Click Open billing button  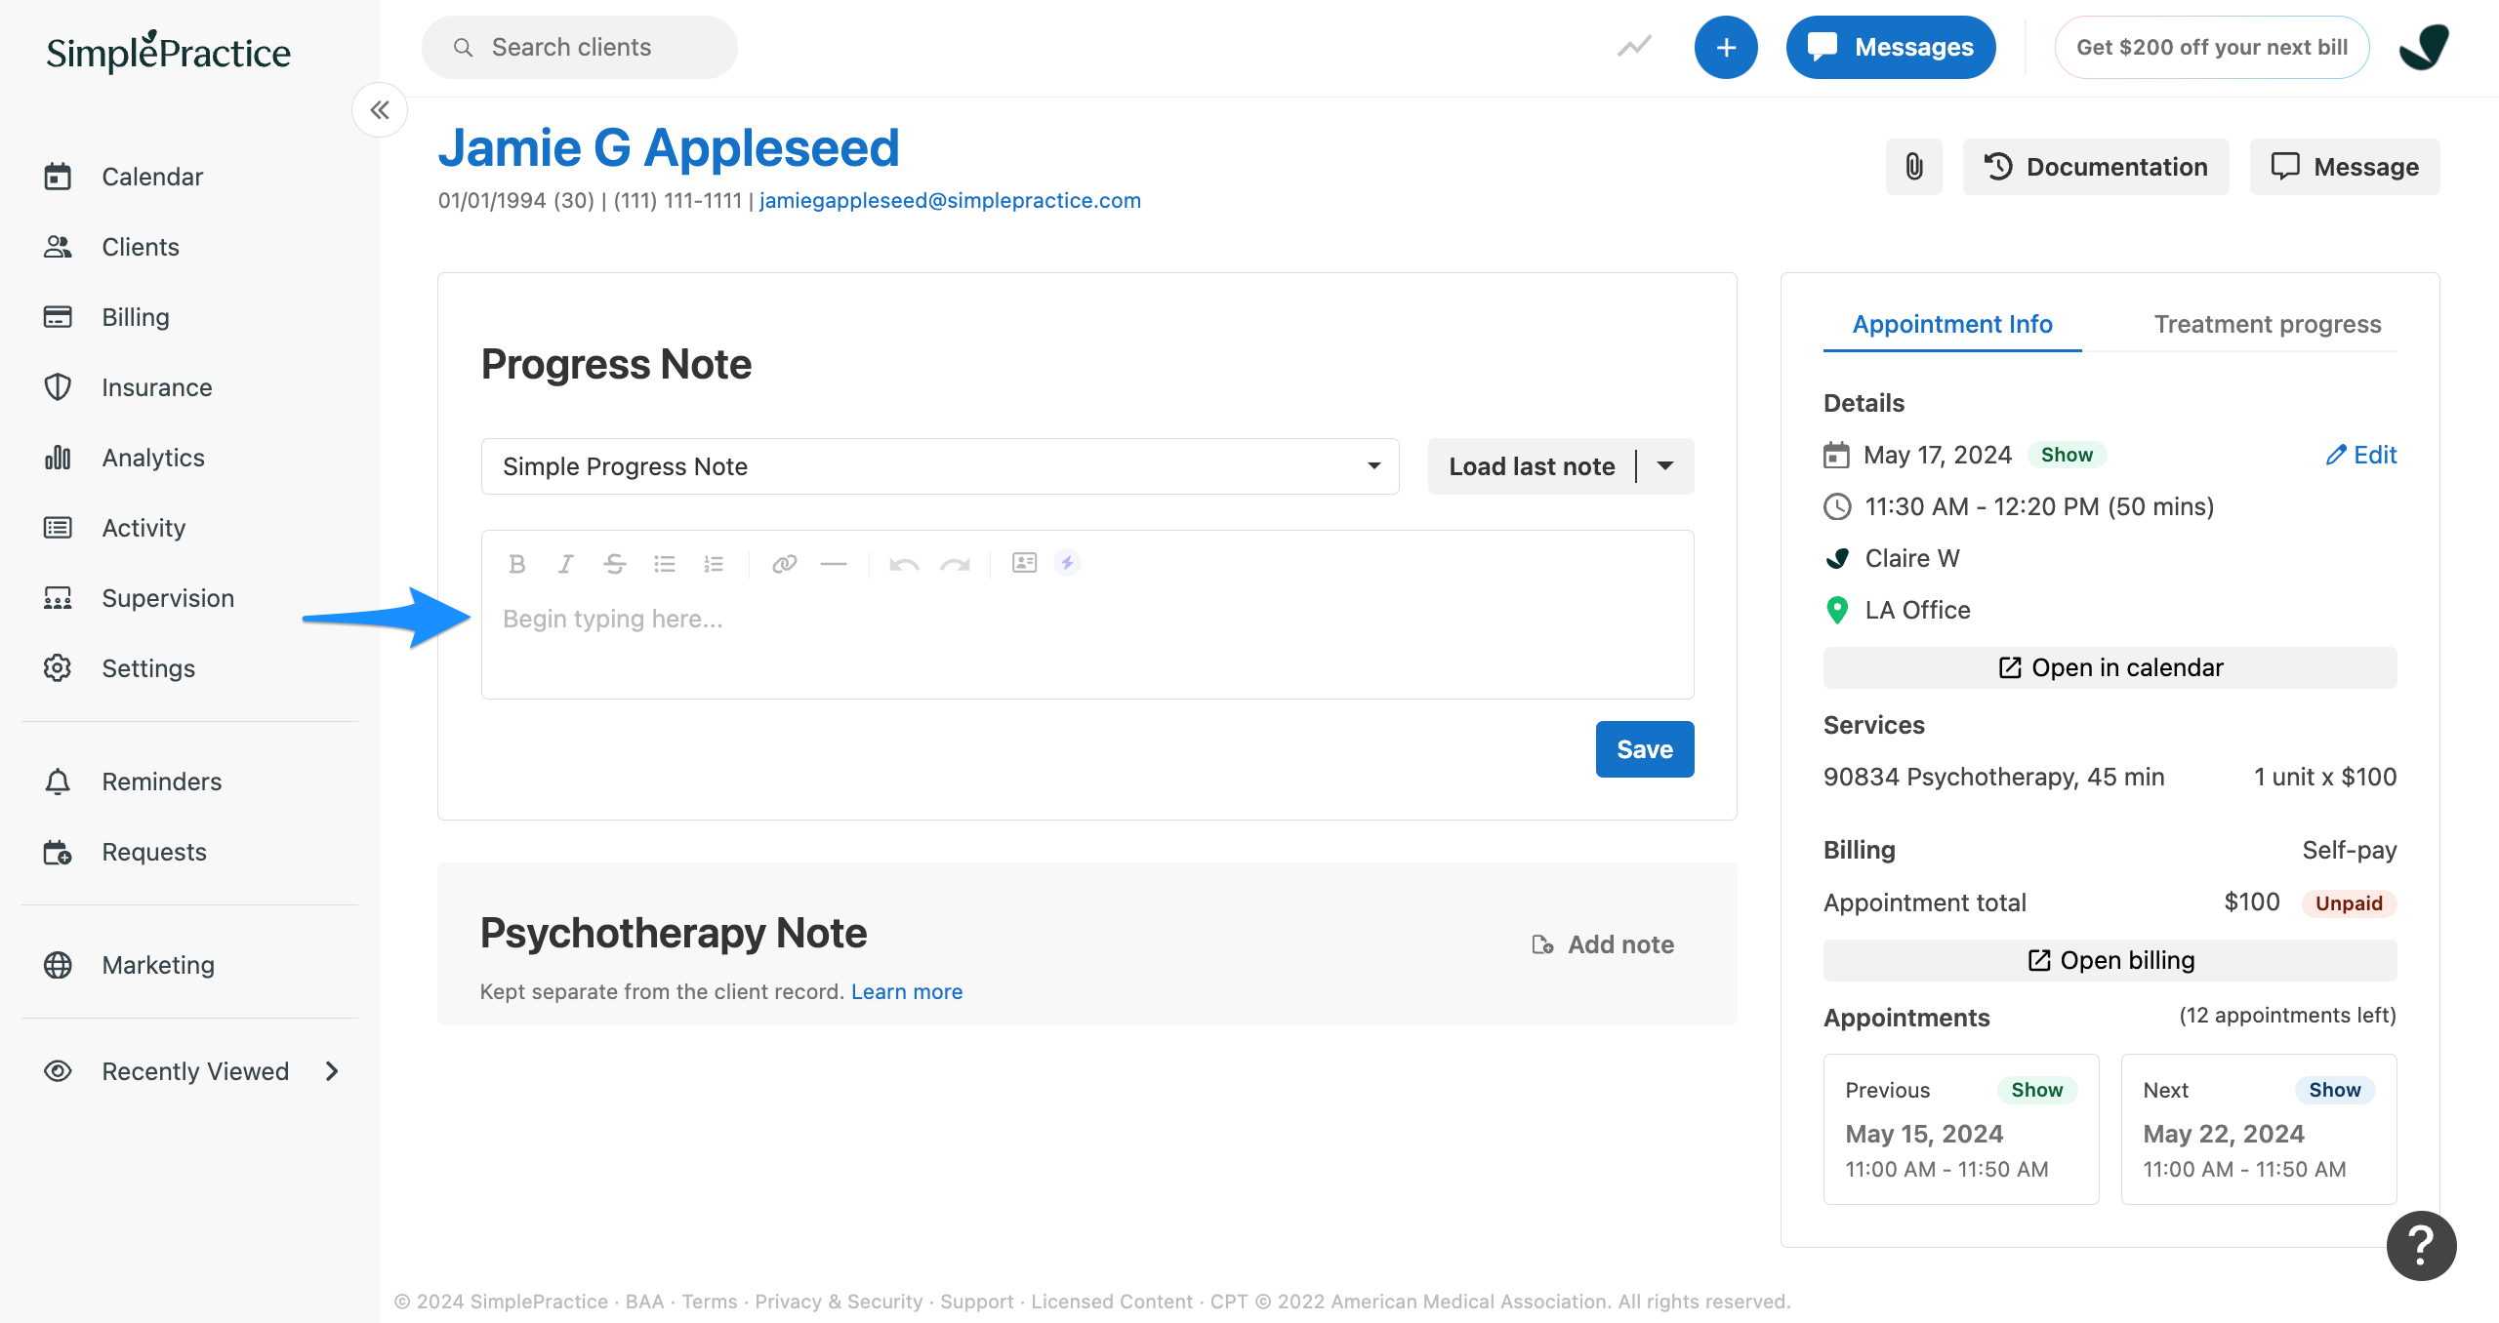(x=2110, y=960)
